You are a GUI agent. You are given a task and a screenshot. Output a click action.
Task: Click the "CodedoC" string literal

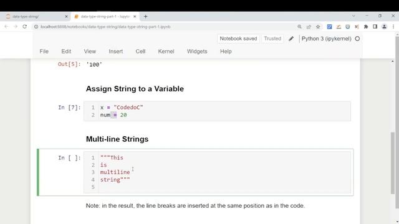pyautogui.click(x=128, y=108)
